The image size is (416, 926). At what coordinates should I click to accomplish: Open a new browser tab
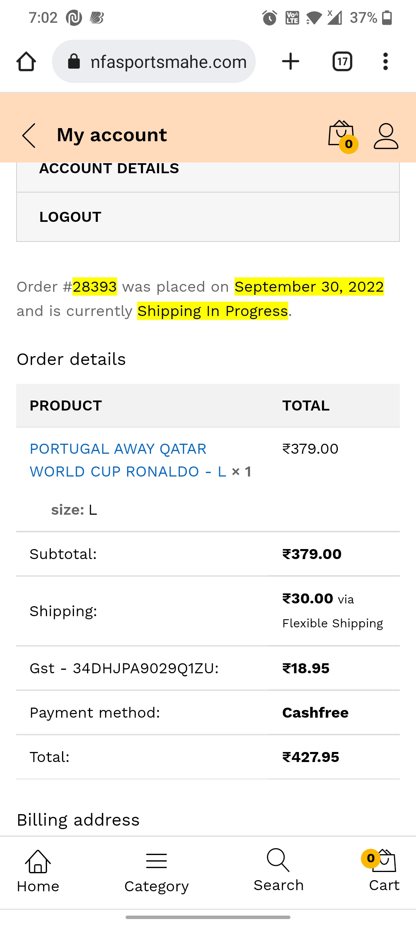[290, 62]
